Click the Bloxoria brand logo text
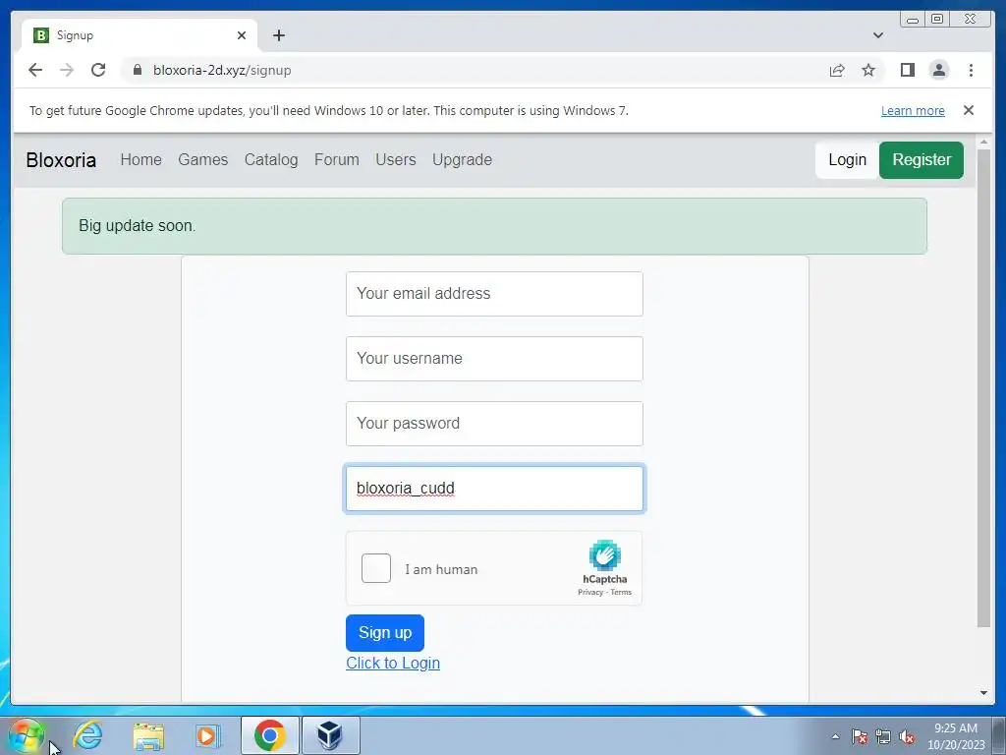The width and height of the screenshot is (1006, 755). pos(61,160)
